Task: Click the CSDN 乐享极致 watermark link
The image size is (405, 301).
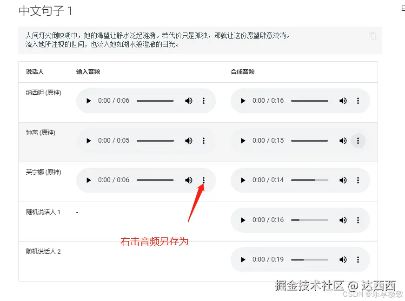Action: (372, 294)
